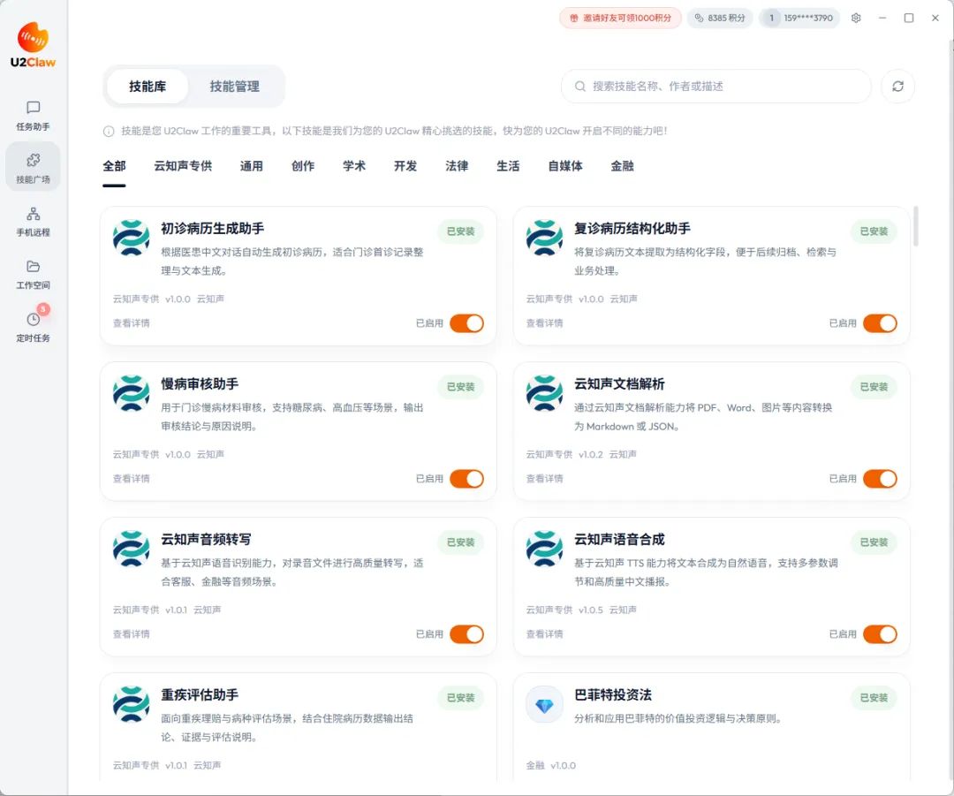Open 查看详情 for 云知声语音合成
Image resolution: width=954 pixels, height=796 pixels.
click(x=544, y=634)
